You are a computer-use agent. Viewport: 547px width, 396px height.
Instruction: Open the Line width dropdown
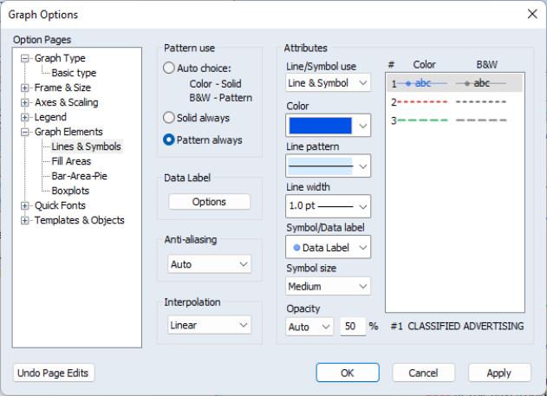328,206
